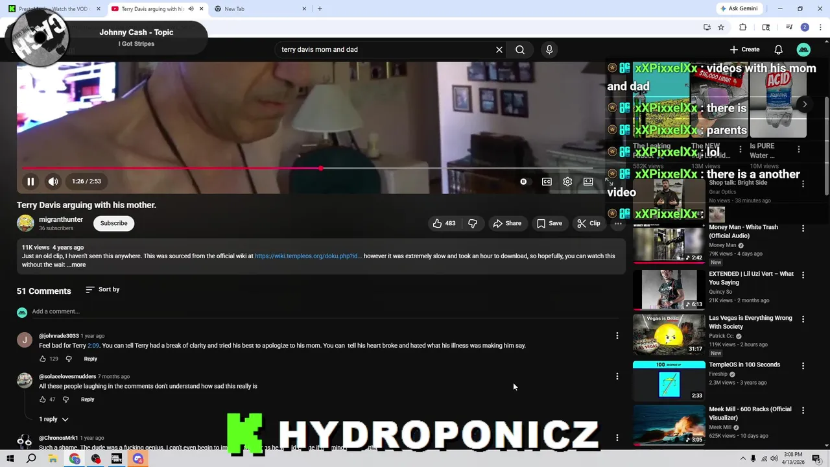This screenshot has width=830, height=467.
Task: Advance the shorts shelf with right chevron
Action: (805, 104)
